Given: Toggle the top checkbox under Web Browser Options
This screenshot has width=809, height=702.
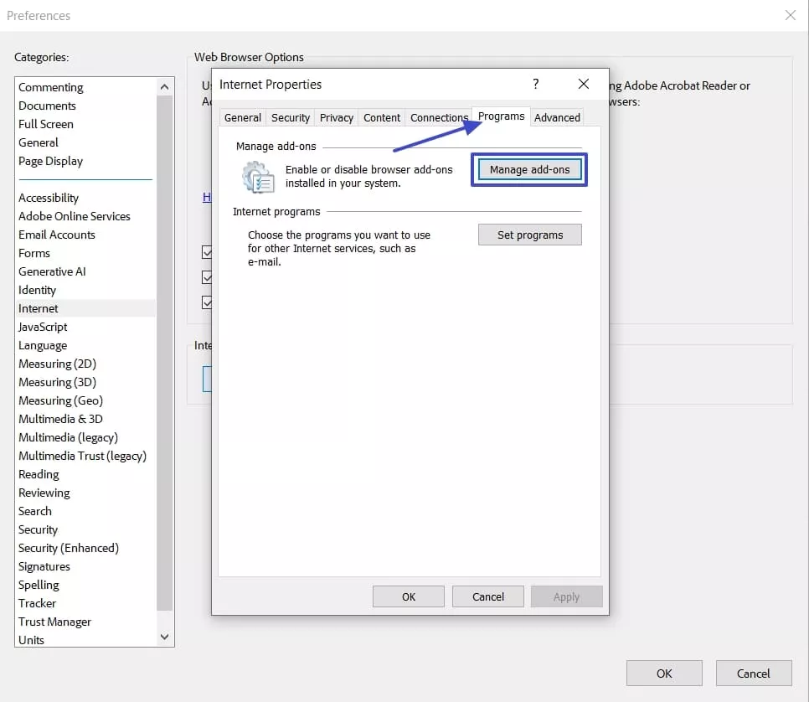Looking at the screenshot, I should tap(206, 251).
